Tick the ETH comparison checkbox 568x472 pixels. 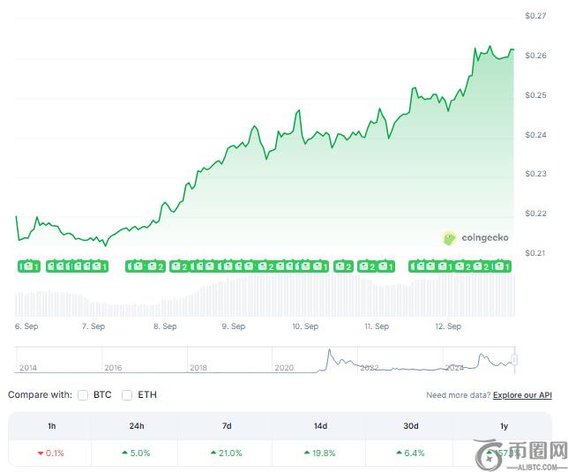click(x=128, y=394)
